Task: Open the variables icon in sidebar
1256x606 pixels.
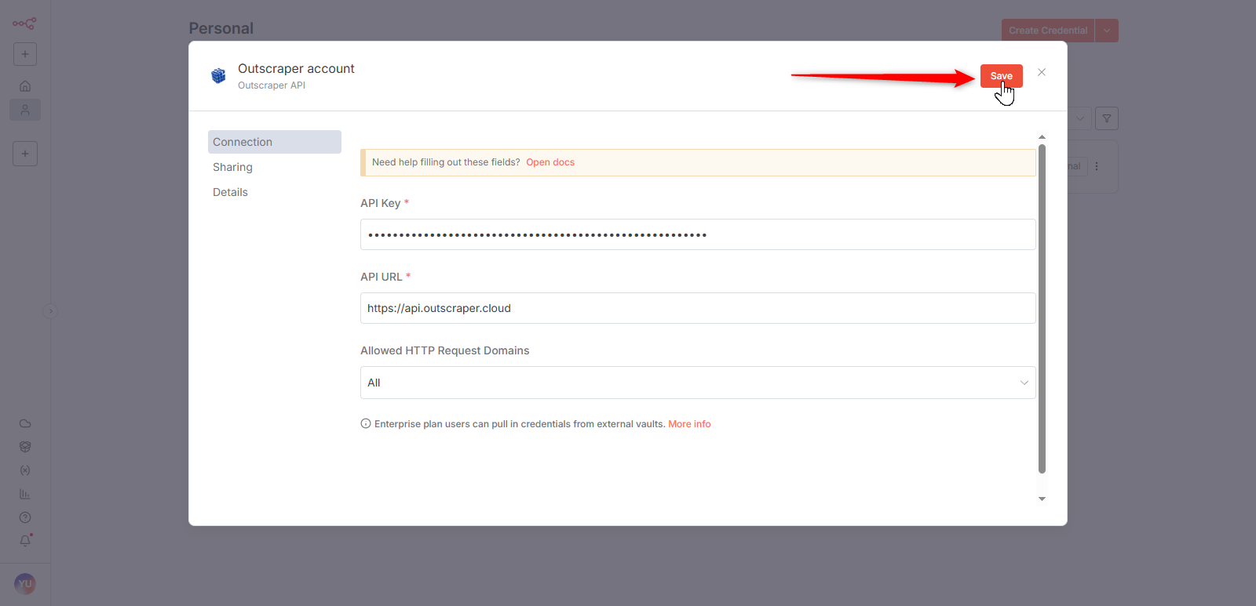Action: coord(25,470)
